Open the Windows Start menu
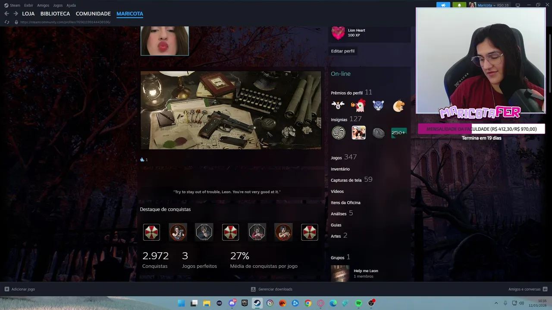The width and height of the screenshot is (552, 310). tap(182, 303)
